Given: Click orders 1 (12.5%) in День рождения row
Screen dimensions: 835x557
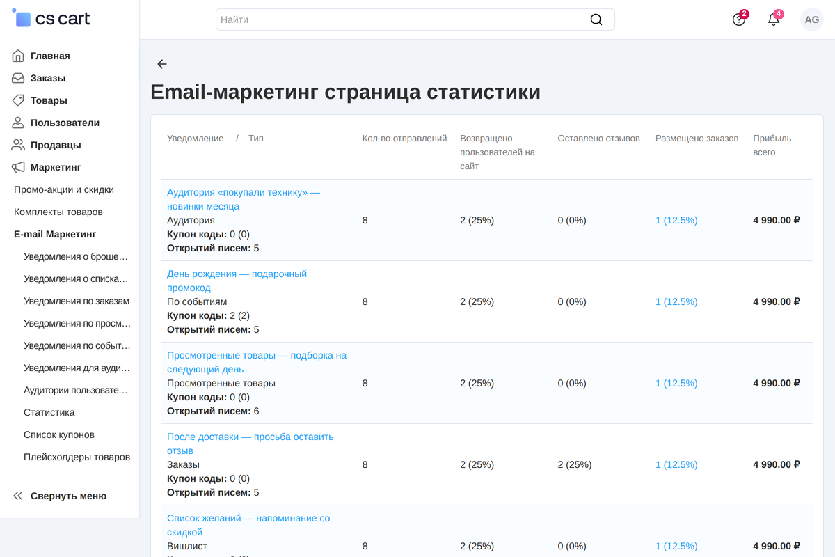Looking at the screenshot, I should (676, 301).
